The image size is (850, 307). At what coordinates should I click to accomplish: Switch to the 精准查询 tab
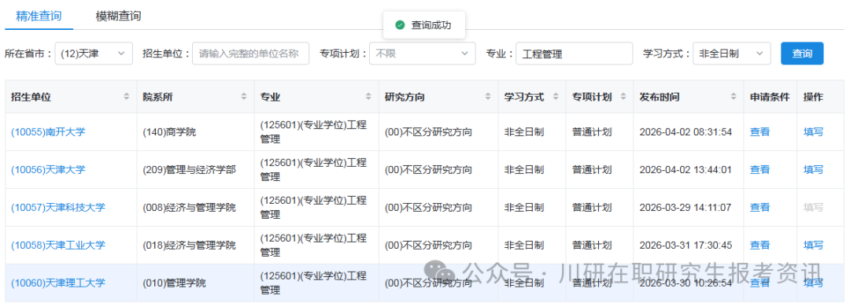pos(39,17)
